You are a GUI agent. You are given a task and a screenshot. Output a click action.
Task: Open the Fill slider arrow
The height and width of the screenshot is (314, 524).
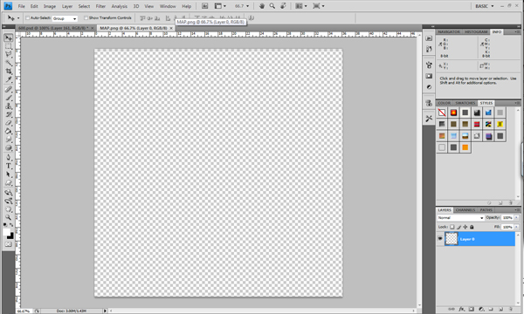point(517,227)
